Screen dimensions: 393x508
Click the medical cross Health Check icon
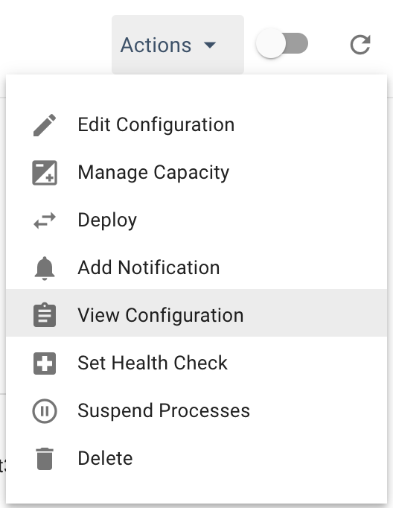coord(45,363)
